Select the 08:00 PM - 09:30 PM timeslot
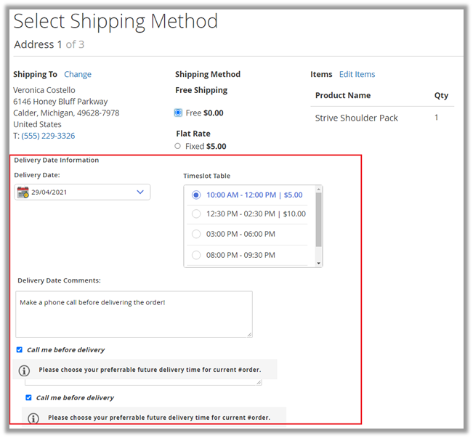The width and height of the screenshot is (473, 438). tap(196, 255)
